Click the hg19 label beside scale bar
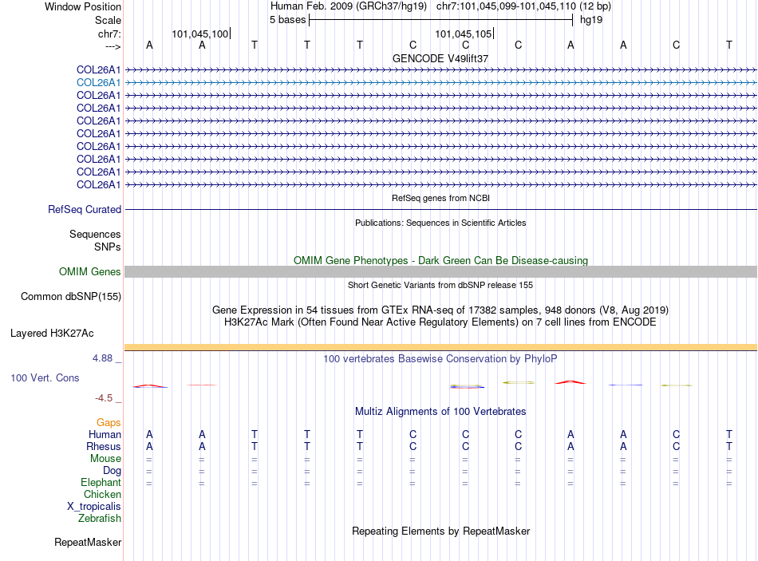 pyautogui.click(x=590, y=20)
